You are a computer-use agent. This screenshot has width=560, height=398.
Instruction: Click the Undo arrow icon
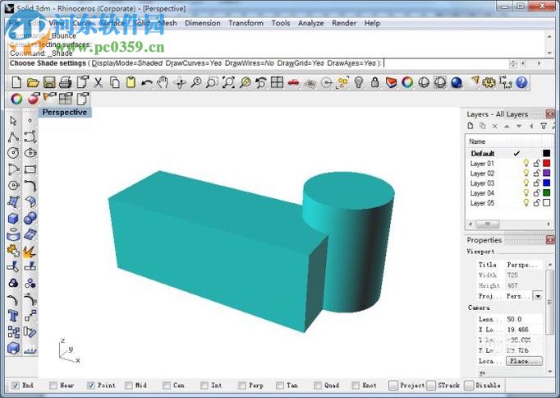pos(146,82)
